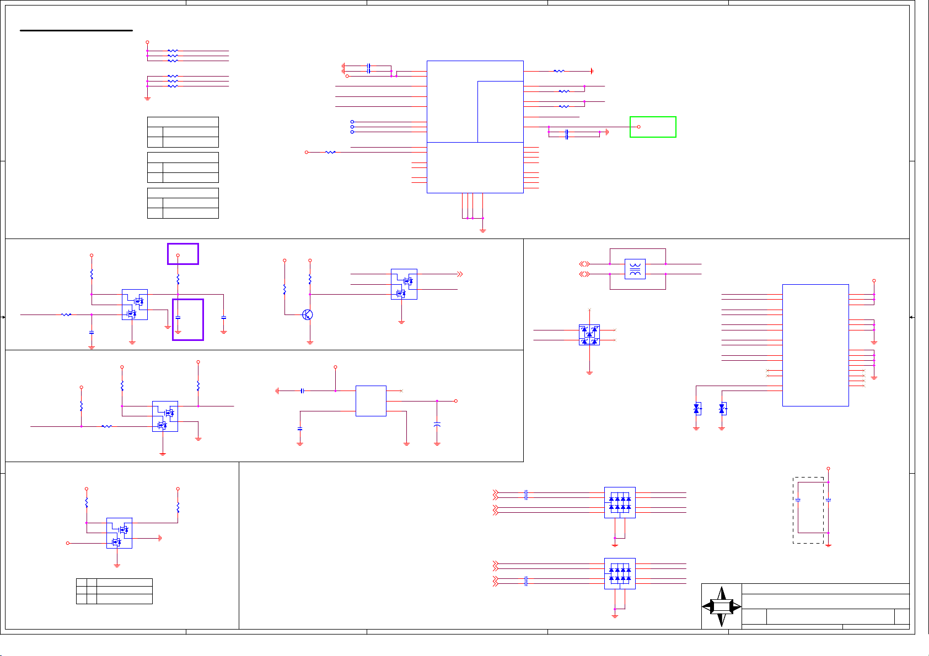Select the left protection diode below the right IC
The width and height of the screenshot is (929, 656).
point(696,409)
